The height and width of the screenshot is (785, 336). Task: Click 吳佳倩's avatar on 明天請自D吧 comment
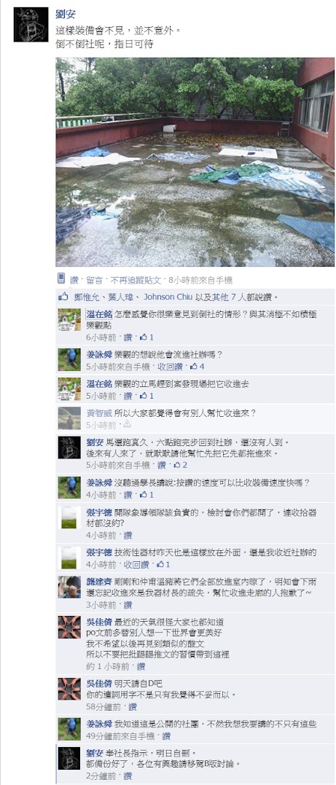[x=69, y=689]
